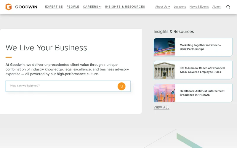Click the GOODWIN wordmark text
The width and height of the screenshot is (237, 148).
click(26, 7)
